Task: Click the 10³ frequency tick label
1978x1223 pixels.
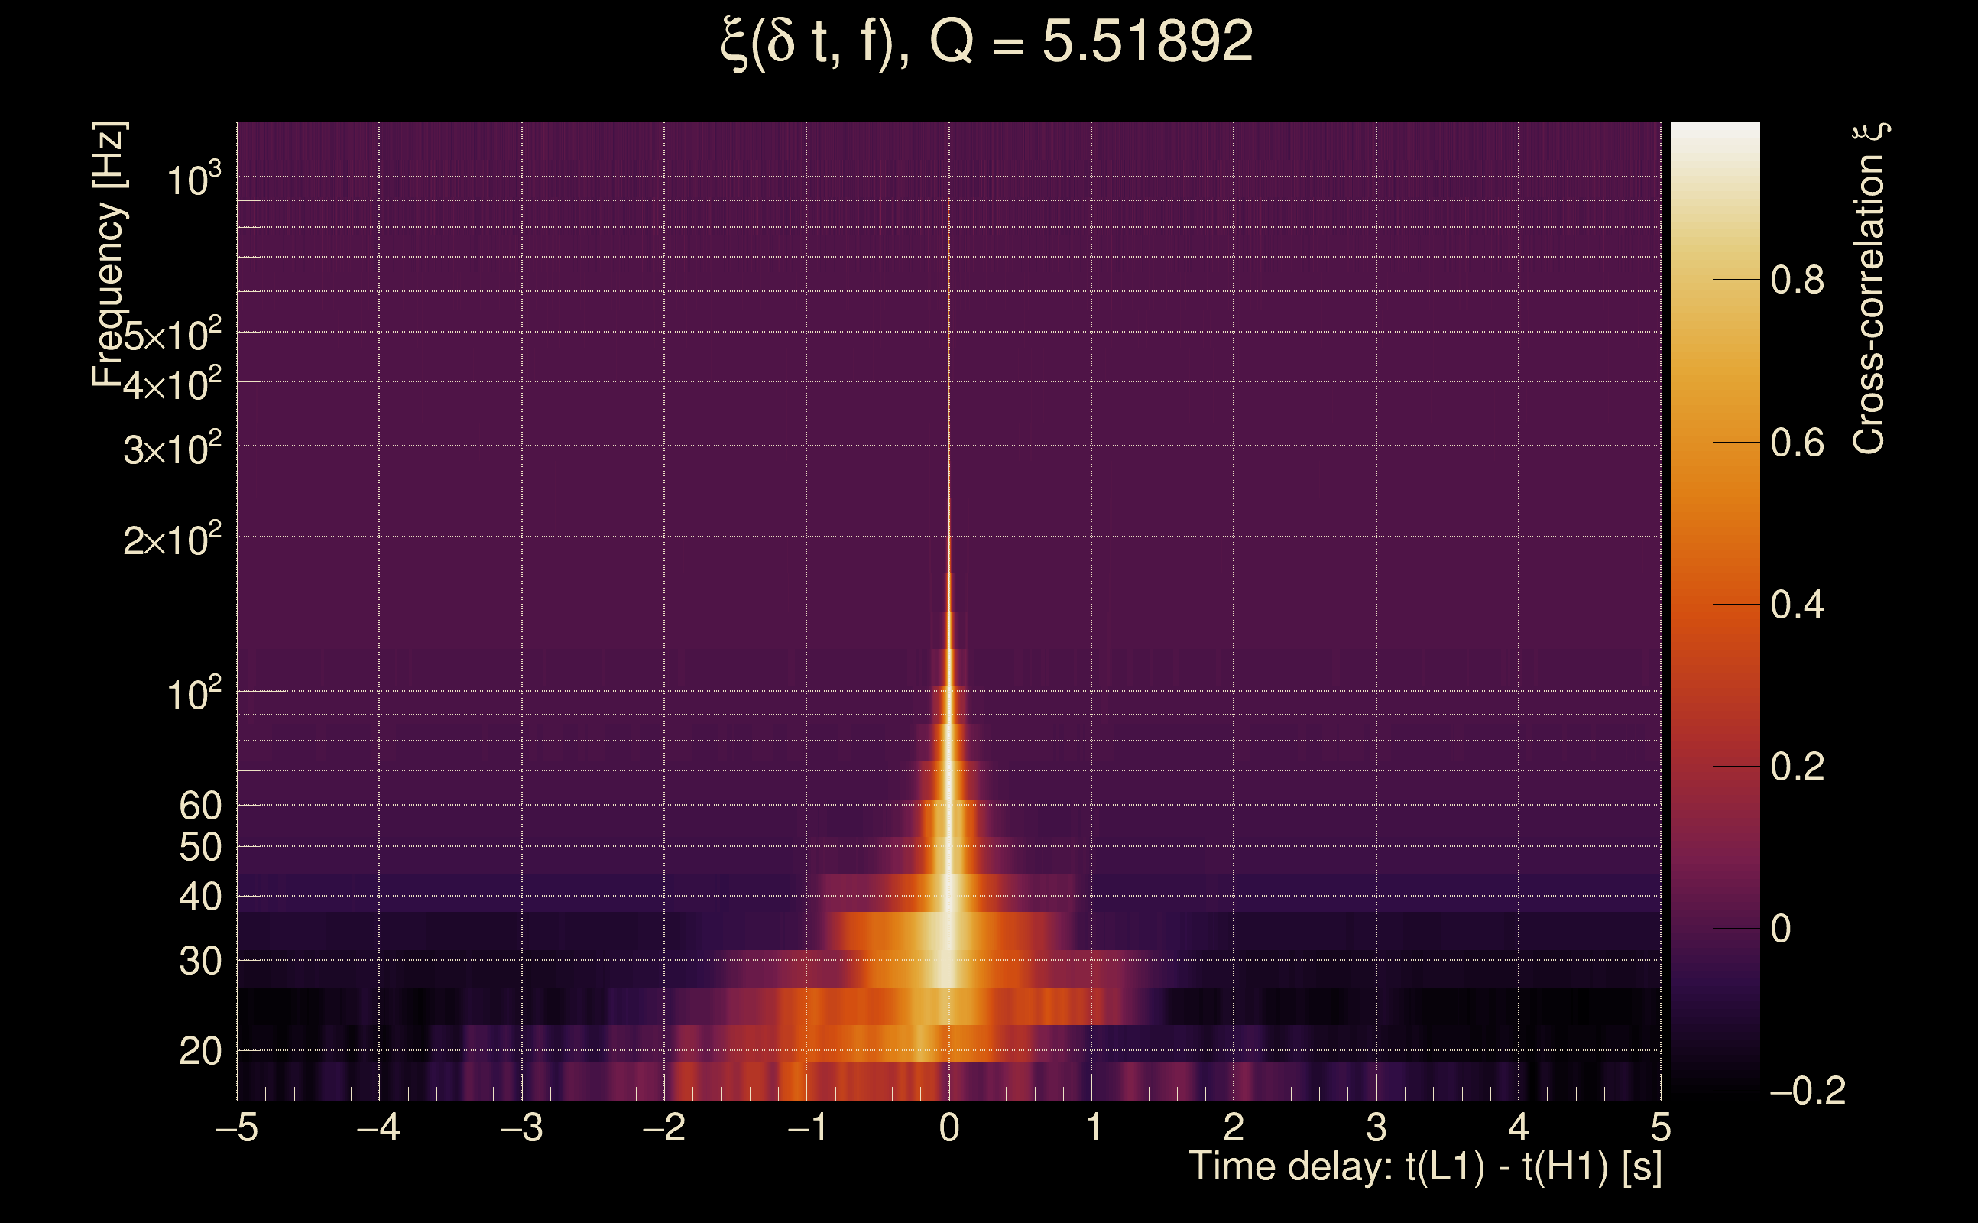Action: [x=193, y=180]
